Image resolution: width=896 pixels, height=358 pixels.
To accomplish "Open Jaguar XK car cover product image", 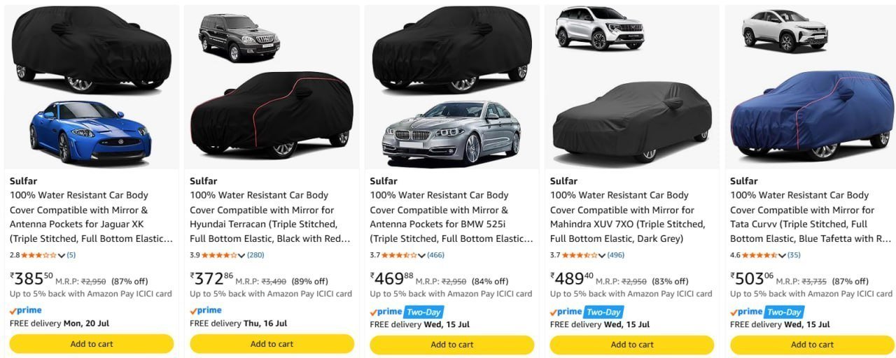I will (x=92, y=87).
